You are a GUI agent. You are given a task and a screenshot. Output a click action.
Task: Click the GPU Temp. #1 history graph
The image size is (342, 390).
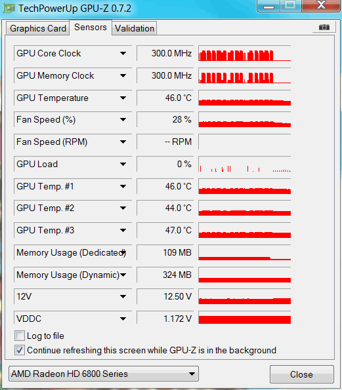point(245,186)
